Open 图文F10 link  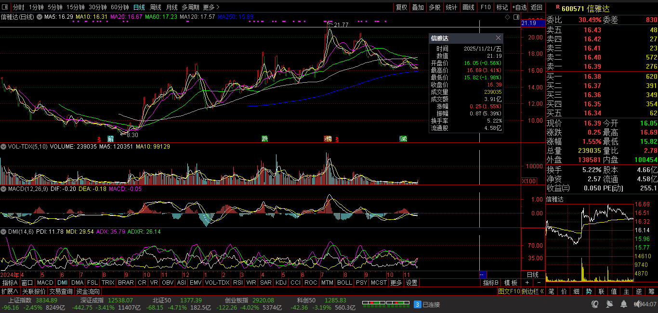click(509, 291)
